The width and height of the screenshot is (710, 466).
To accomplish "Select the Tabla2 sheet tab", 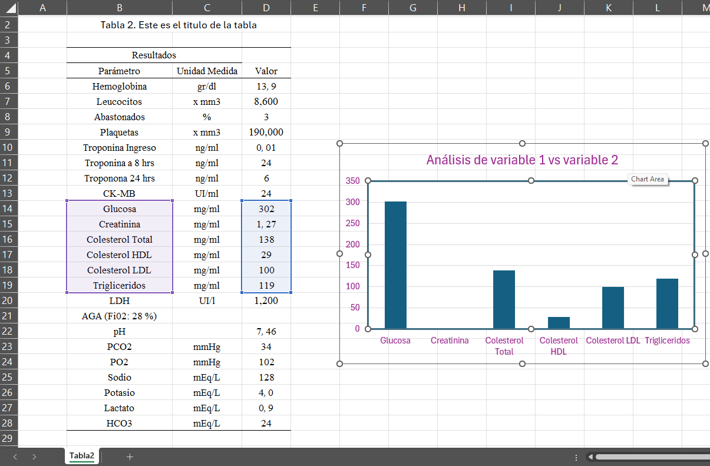I will [81, 456].
